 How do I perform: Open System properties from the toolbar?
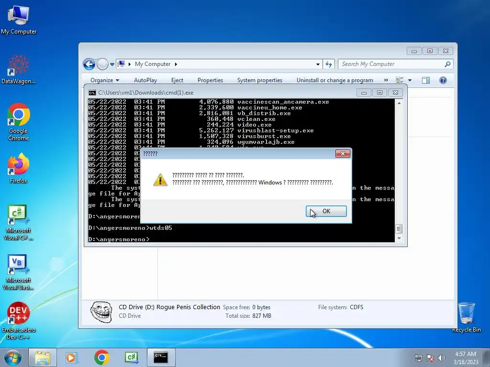tap(260, 80)
